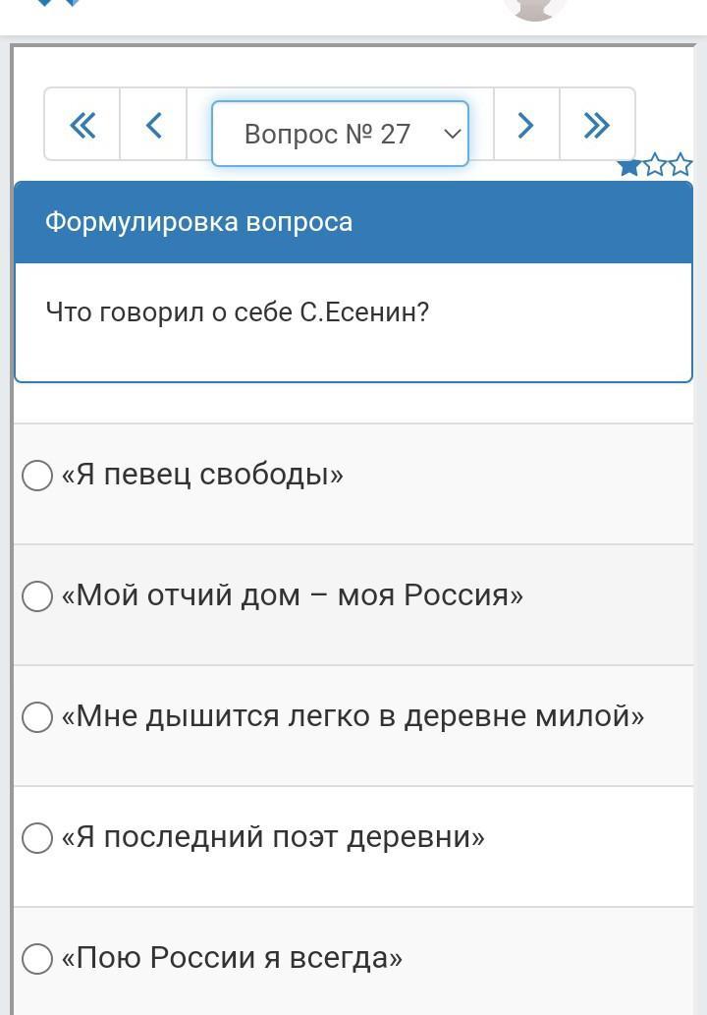Screen dimensions: 707x1015
Task: Click the empty second rating star
Action: point(655,166)
